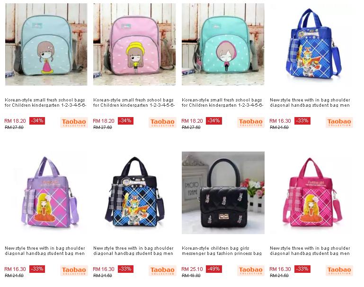Click Taobao Collection badge under blue robot handbag
Image resolution: width=364 pixels, height=287 pixels.
339,122
